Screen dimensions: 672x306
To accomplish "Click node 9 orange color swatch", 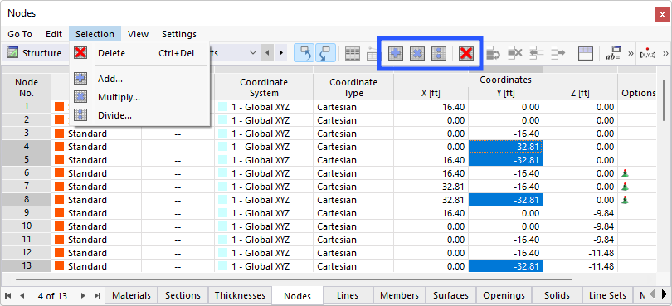I will (60, 213).
